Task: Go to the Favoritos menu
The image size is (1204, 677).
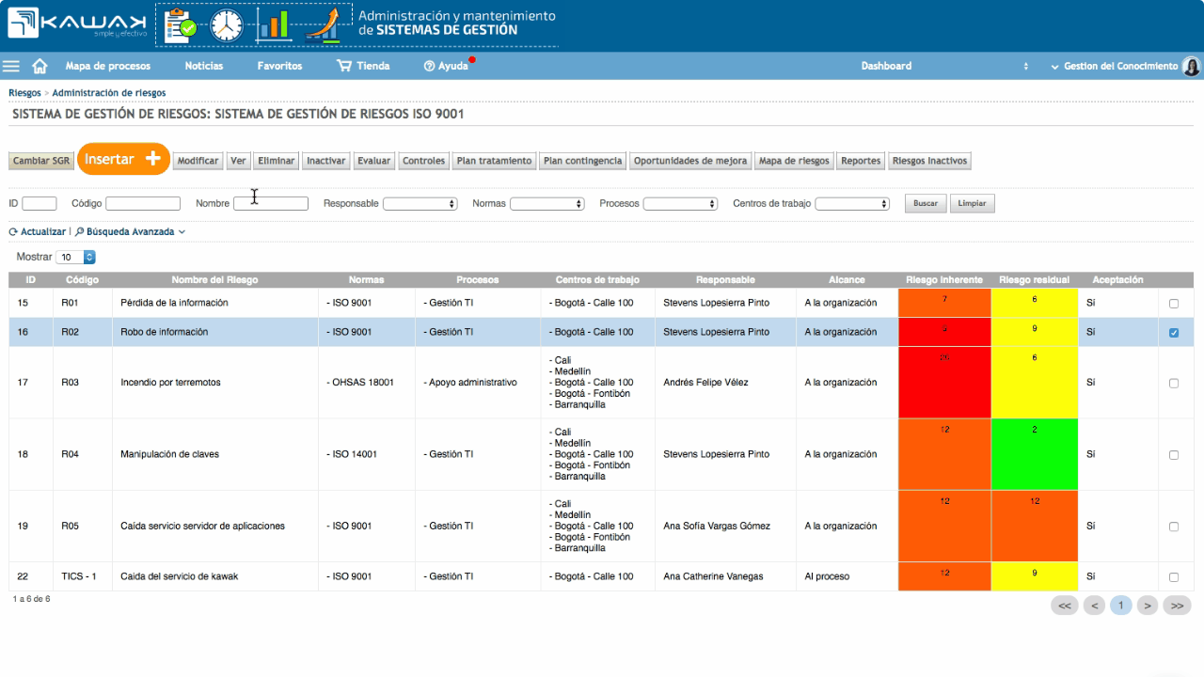Action: pos(277,66)
